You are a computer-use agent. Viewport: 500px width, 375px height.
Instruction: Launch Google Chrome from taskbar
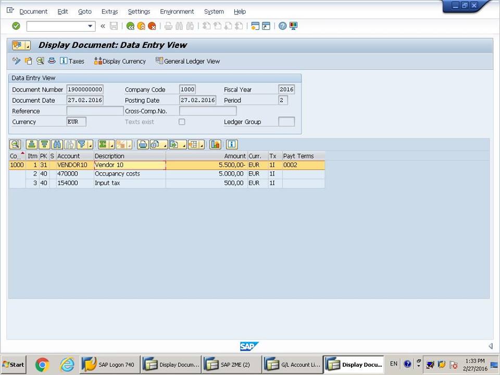[x=42, y=365]
